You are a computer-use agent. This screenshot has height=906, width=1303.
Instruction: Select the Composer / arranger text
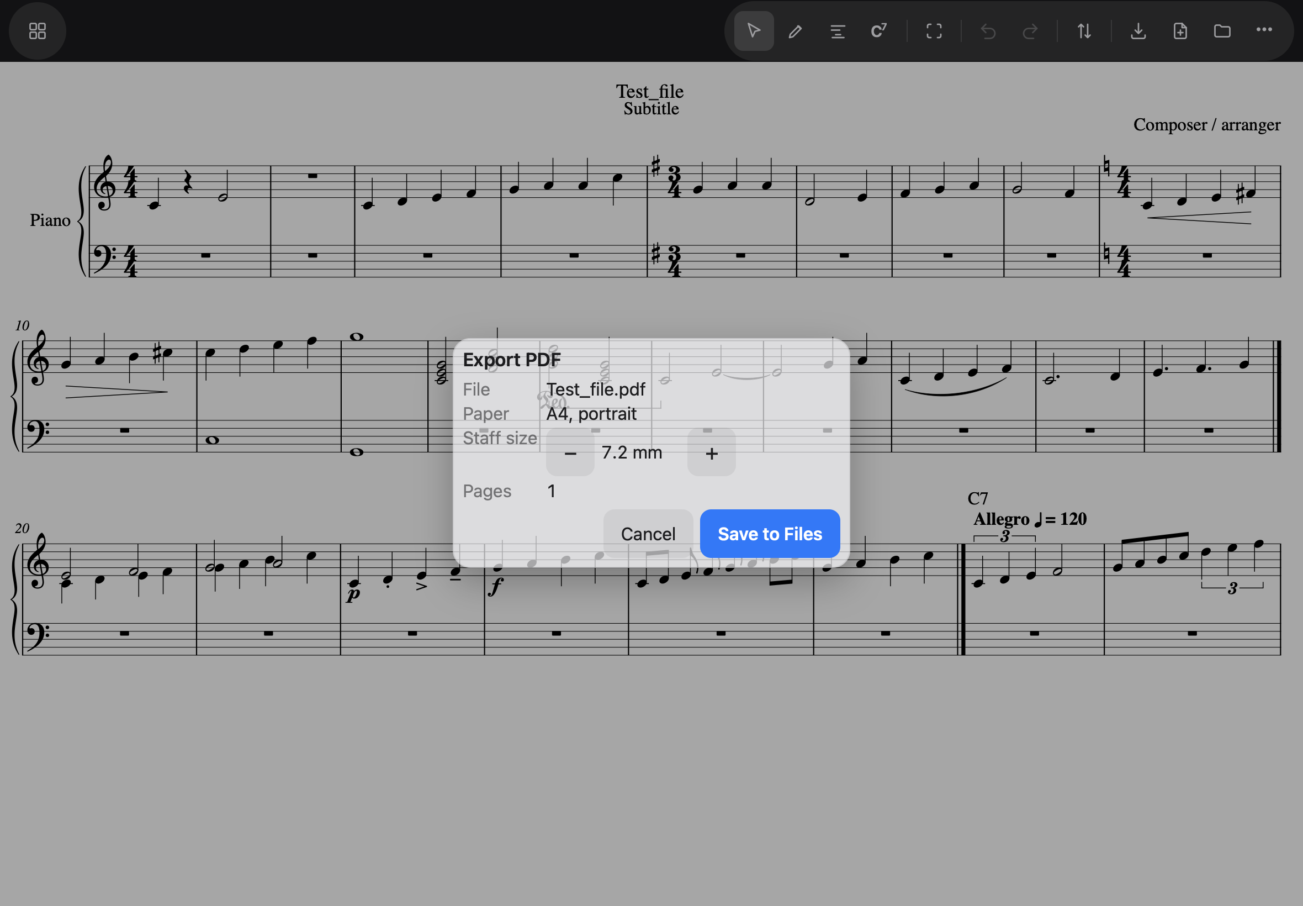coord(1206,124)
